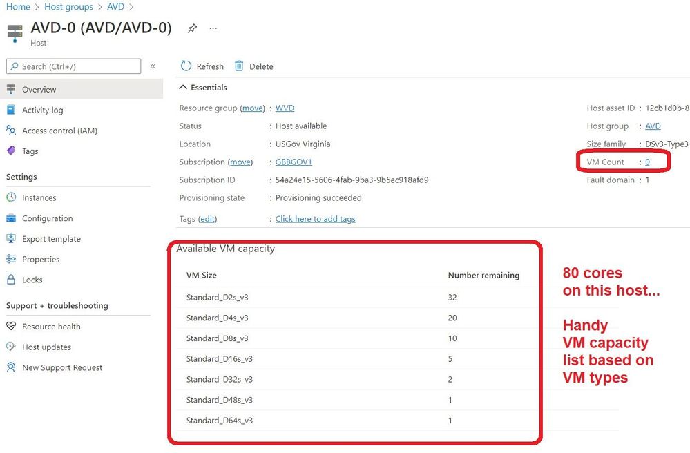Click the Refresh icon in toolbar
Image resolution: width=690 pixels, height=453 pixels.
[186, 66]
